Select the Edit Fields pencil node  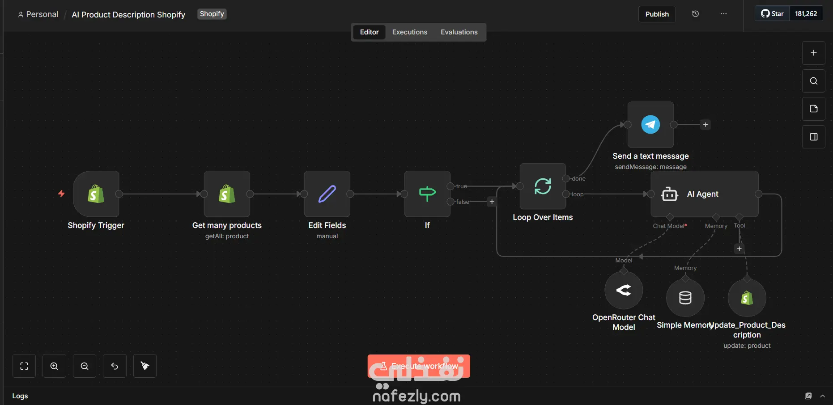click(x=327, y=194)
